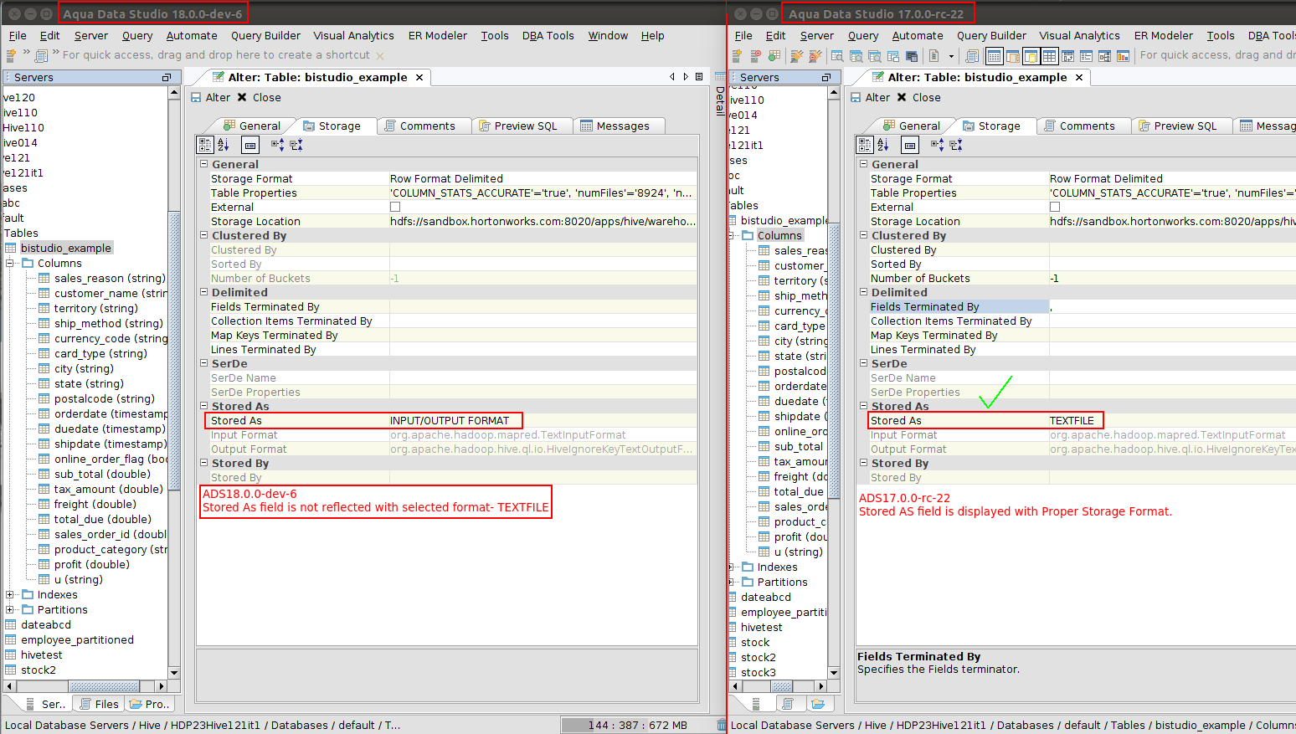Click the Close button in left window
This screenshot has width=1296, height=734.
coord(260,98)
